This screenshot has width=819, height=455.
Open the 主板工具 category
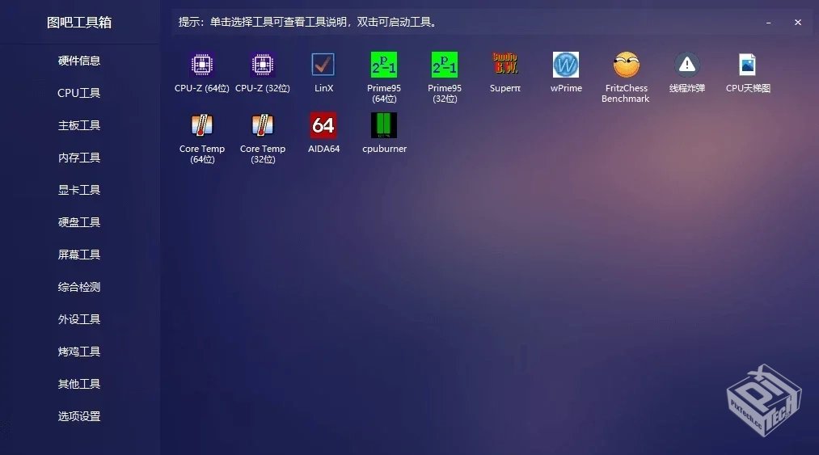[79, 125]
